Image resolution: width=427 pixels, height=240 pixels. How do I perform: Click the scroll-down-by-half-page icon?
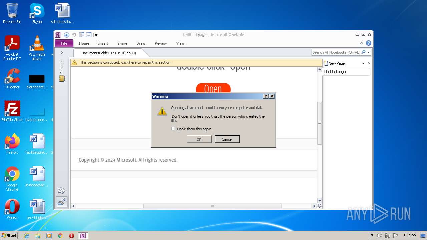click(320, 206)
